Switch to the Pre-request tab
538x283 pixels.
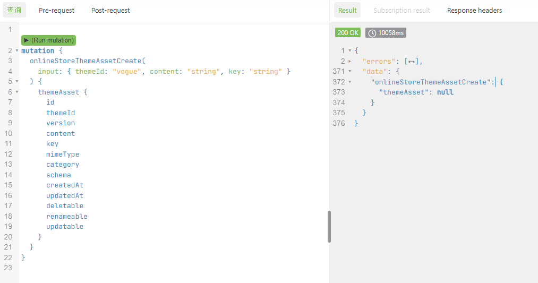pyautogui.click(x=56, y=10)
